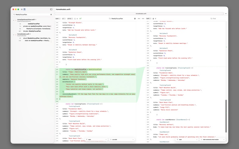239x149 pixels.
Task: Open result line 15 weeklyFocusPlan
Action: (x=34, y=24)
